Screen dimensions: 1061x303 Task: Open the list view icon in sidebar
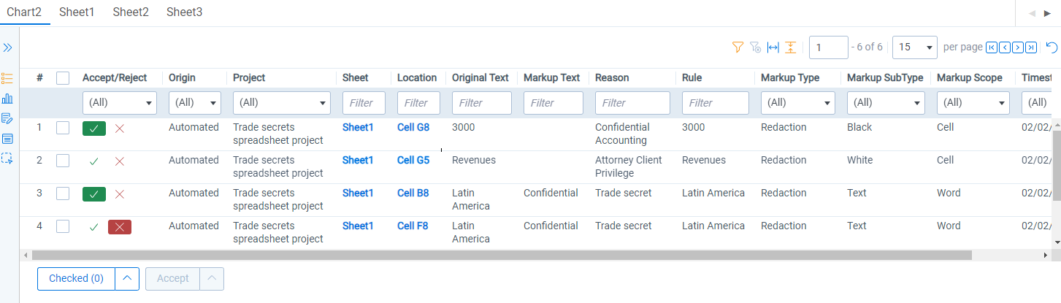[x=7, y=78]
